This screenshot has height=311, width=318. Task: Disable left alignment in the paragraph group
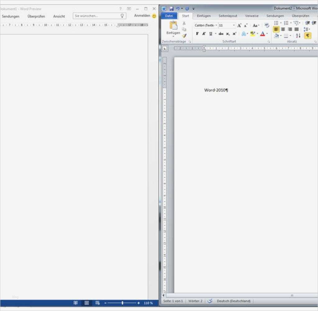[x=277, y=29]
